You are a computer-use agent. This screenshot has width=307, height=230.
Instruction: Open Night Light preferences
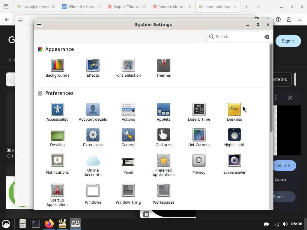point(234,137)
